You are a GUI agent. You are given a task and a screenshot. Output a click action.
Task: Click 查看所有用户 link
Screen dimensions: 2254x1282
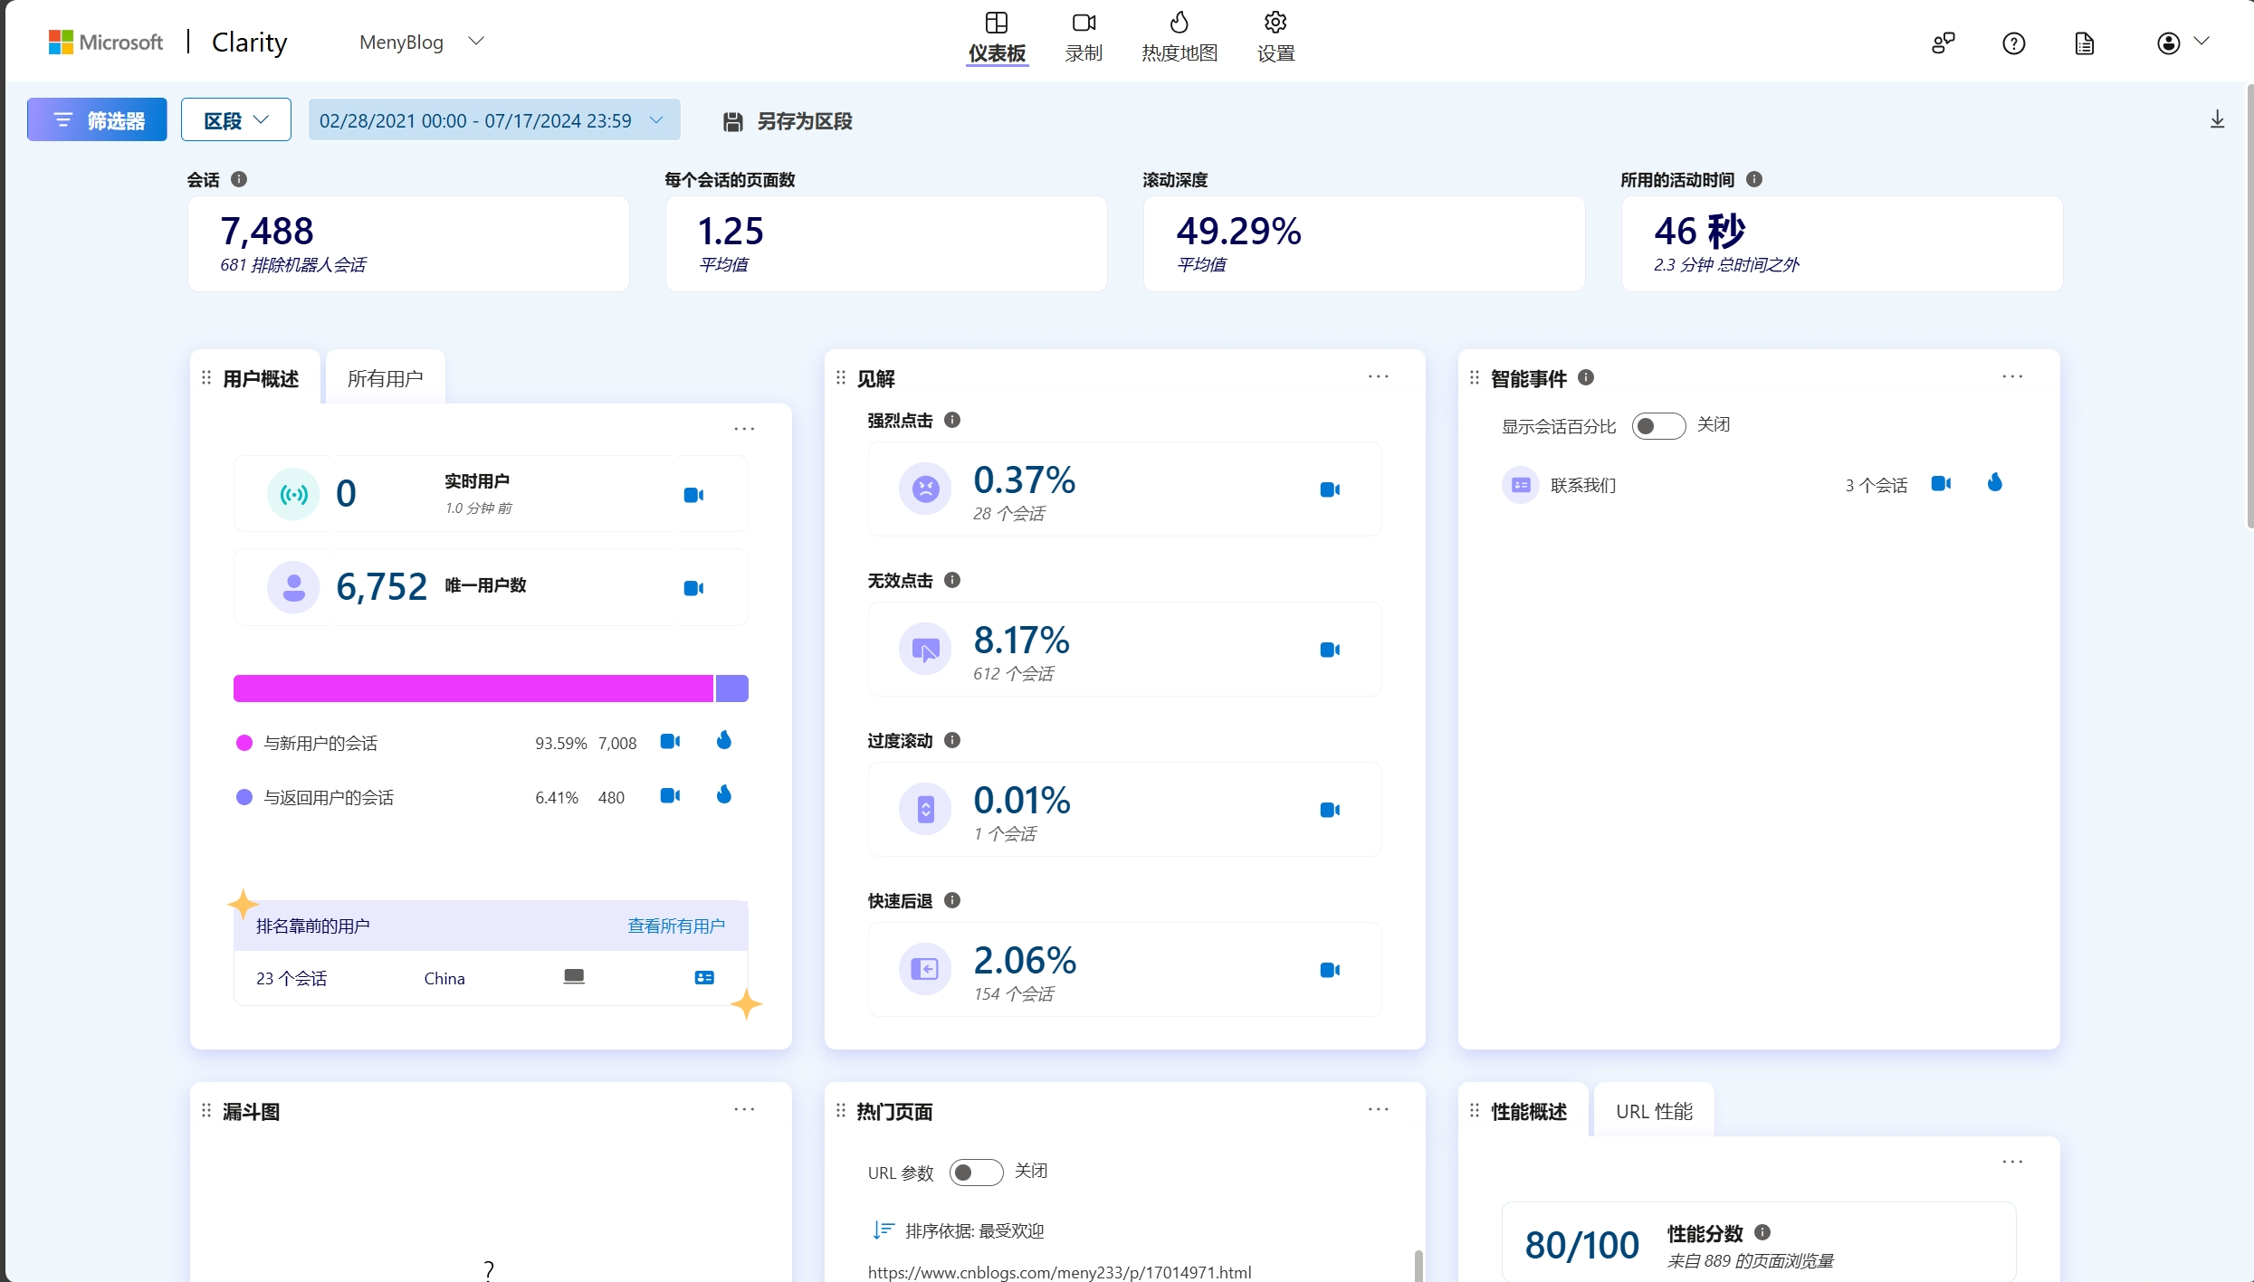point(676,926)
